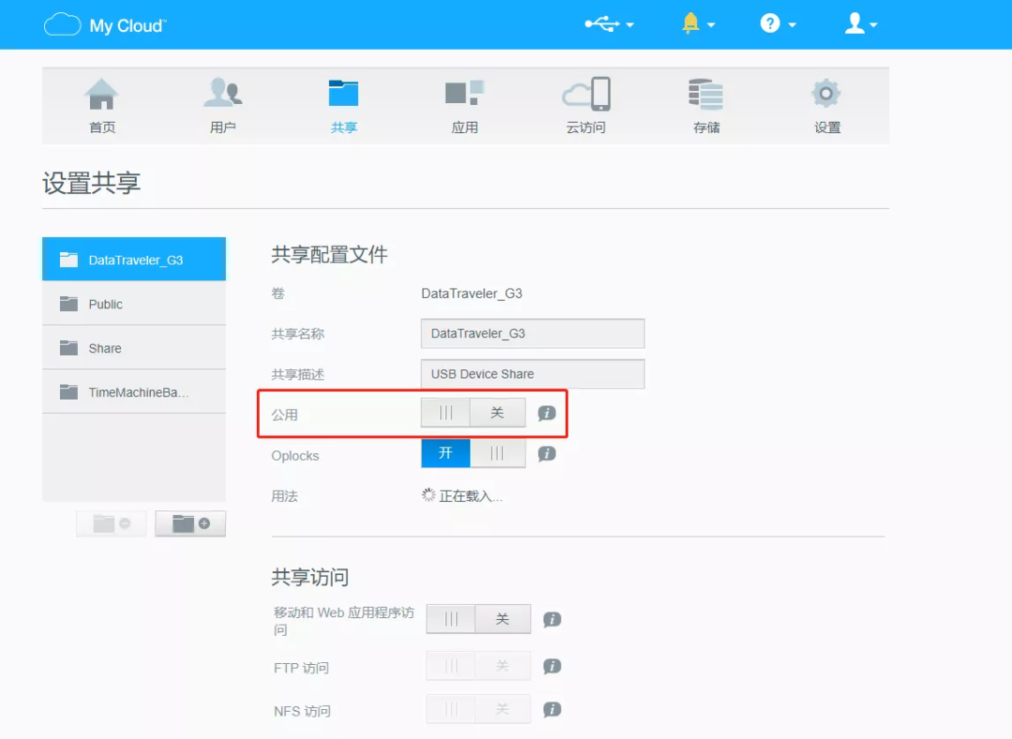Select the TimeMachineBa... share
This screenshot has height=739, width=1012.
[x=134, y=392]
